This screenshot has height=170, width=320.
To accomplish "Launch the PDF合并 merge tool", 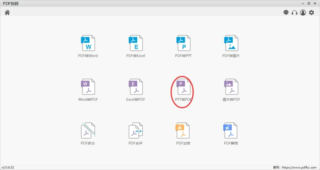I will (136, 130).
